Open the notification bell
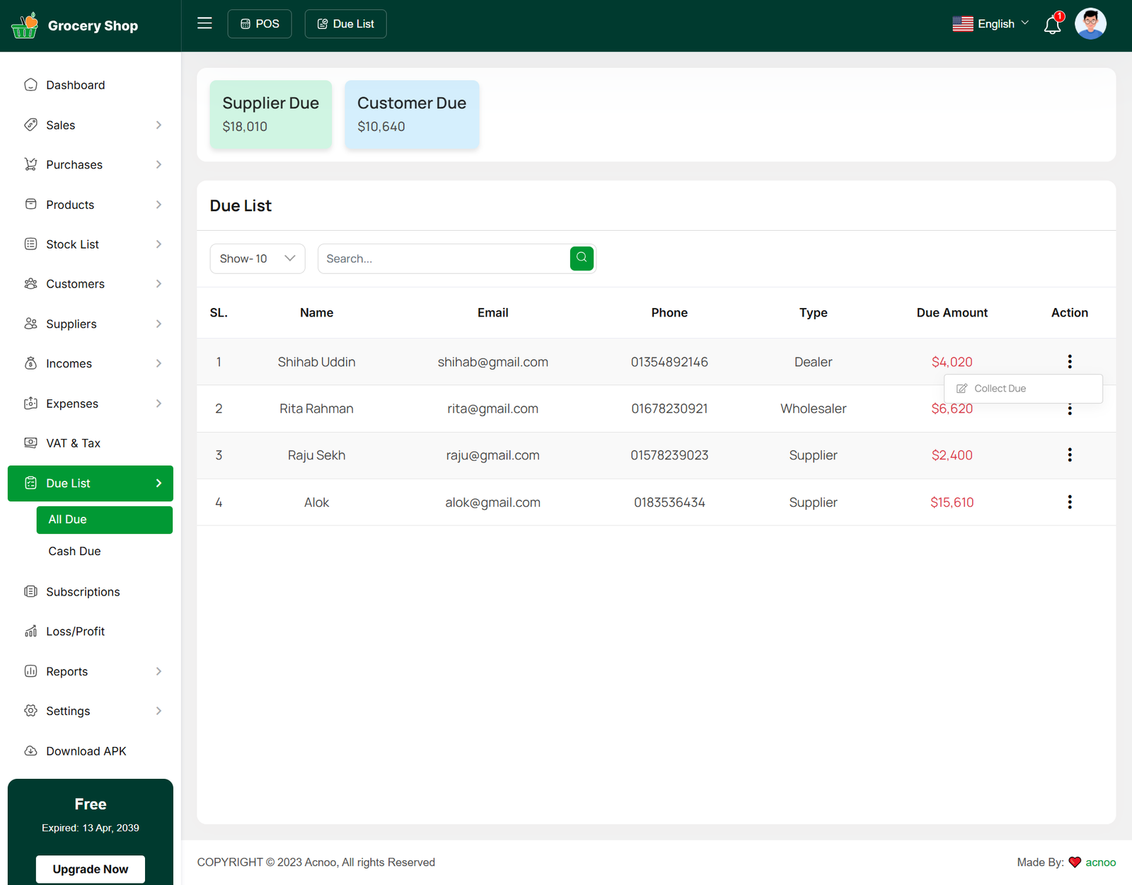1132x885 pixels. click(x=1052, y=25)
